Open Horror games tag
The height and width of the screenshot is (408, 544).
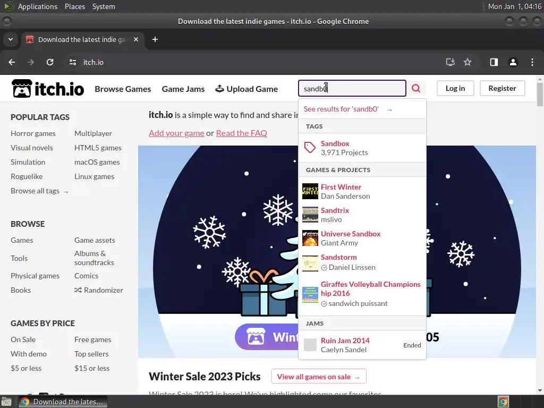pos(33,133)
